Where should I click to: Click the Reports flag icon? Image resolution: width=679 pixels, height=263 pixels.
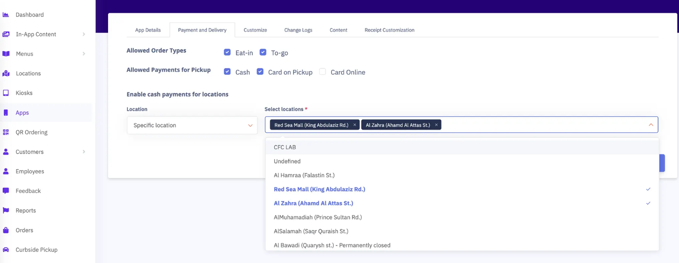[x=6, y=210]
